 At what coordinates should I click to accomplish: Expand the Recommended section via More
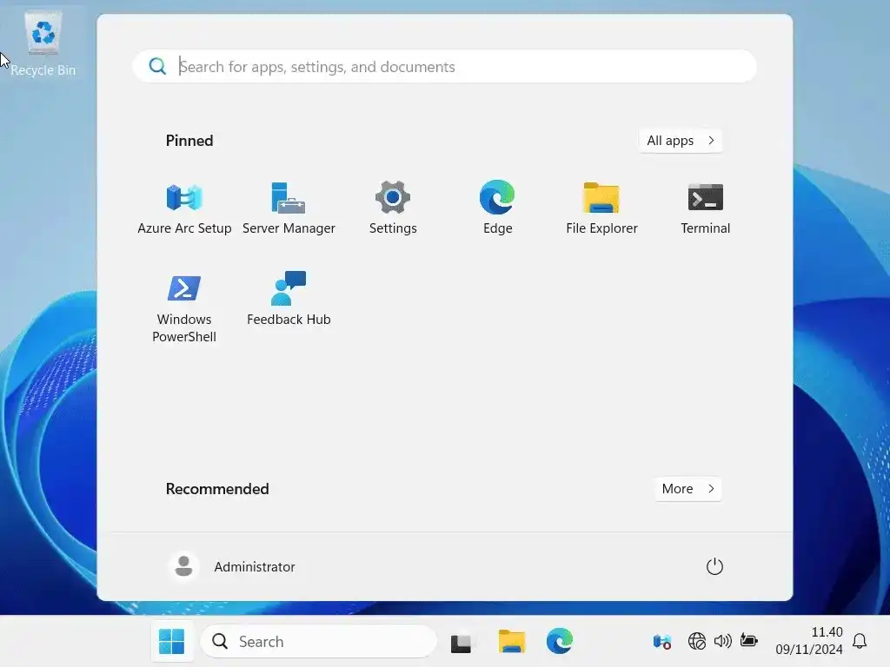coord(687,489)
